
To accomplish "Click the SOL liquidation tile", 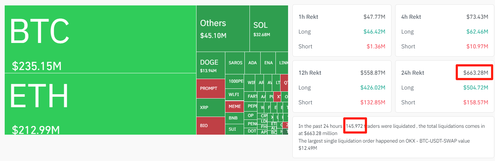I will (x=268, y=29).
